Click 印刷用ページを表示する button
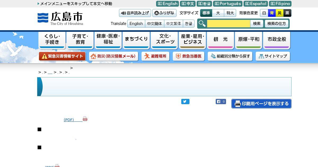This screenshot has width=318, height=167. 261,104
